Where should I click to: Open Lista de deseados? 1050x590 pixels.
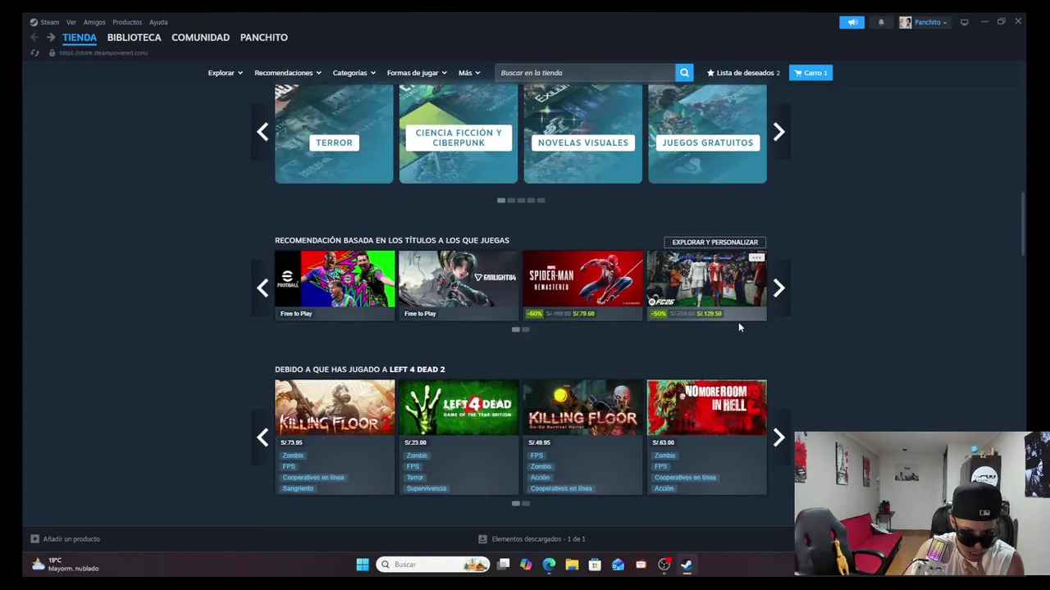[743, 73]
